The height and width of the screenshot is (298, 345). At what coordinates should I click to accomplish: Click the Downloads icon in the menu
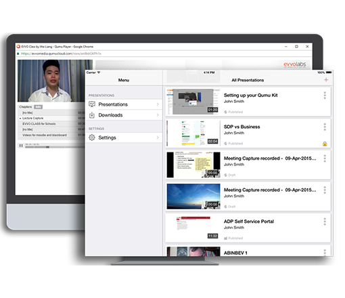click(x=92, y=115)
